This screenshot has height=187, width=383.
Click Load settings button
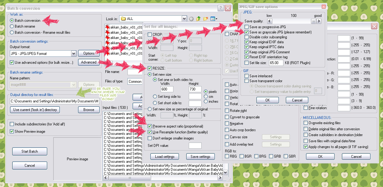coord(165,157)
